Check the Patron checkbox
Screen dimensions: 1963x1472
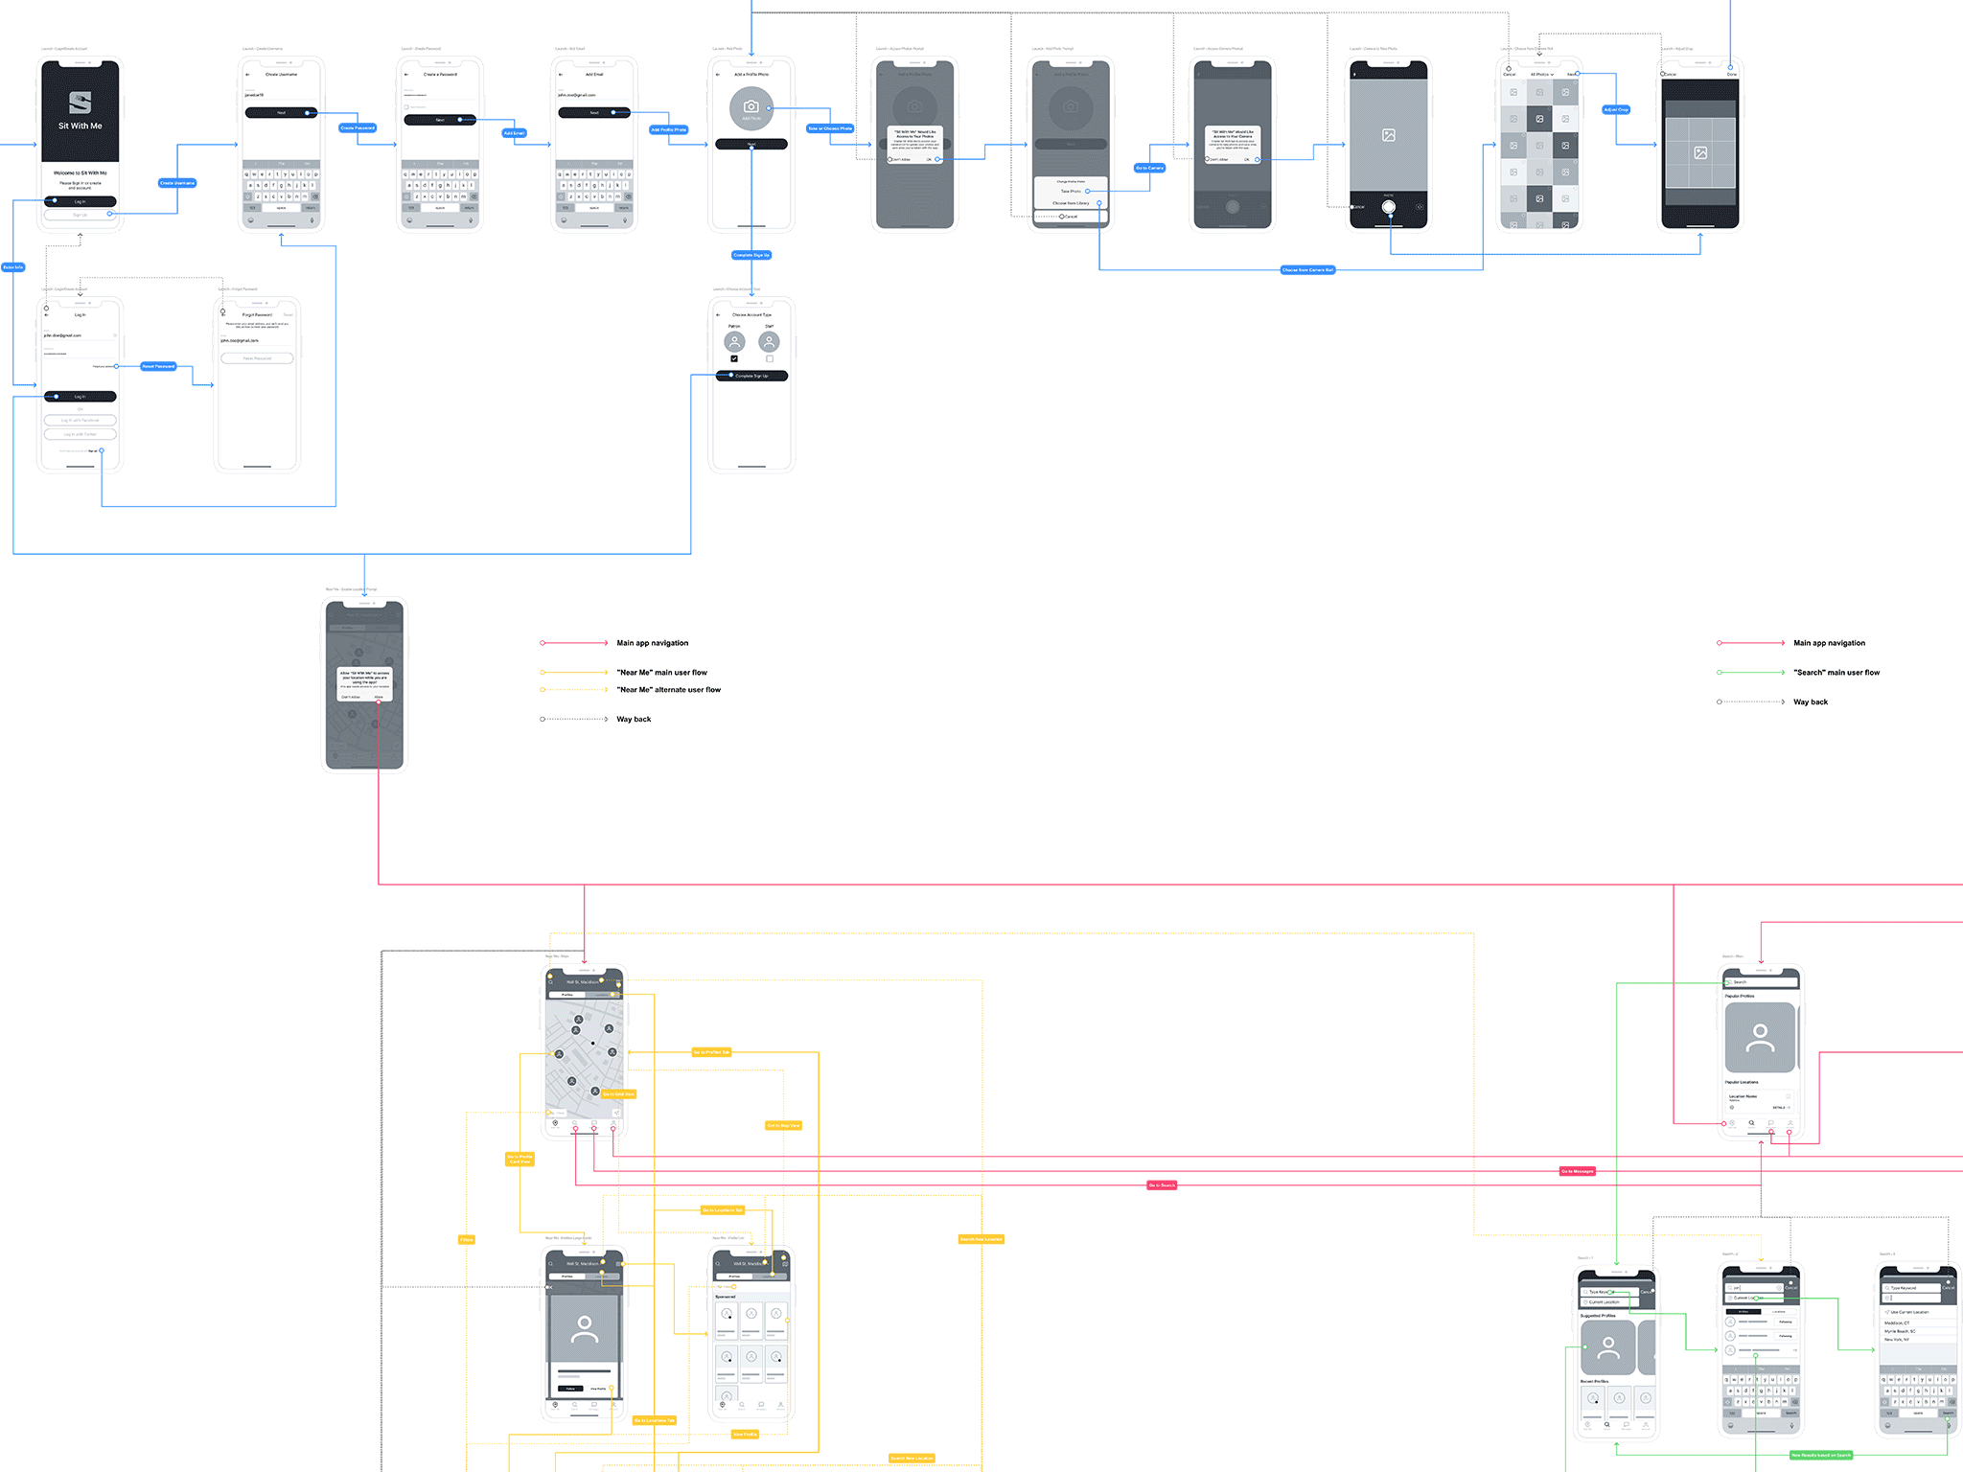pyautogui.click(x=734, y=359)
